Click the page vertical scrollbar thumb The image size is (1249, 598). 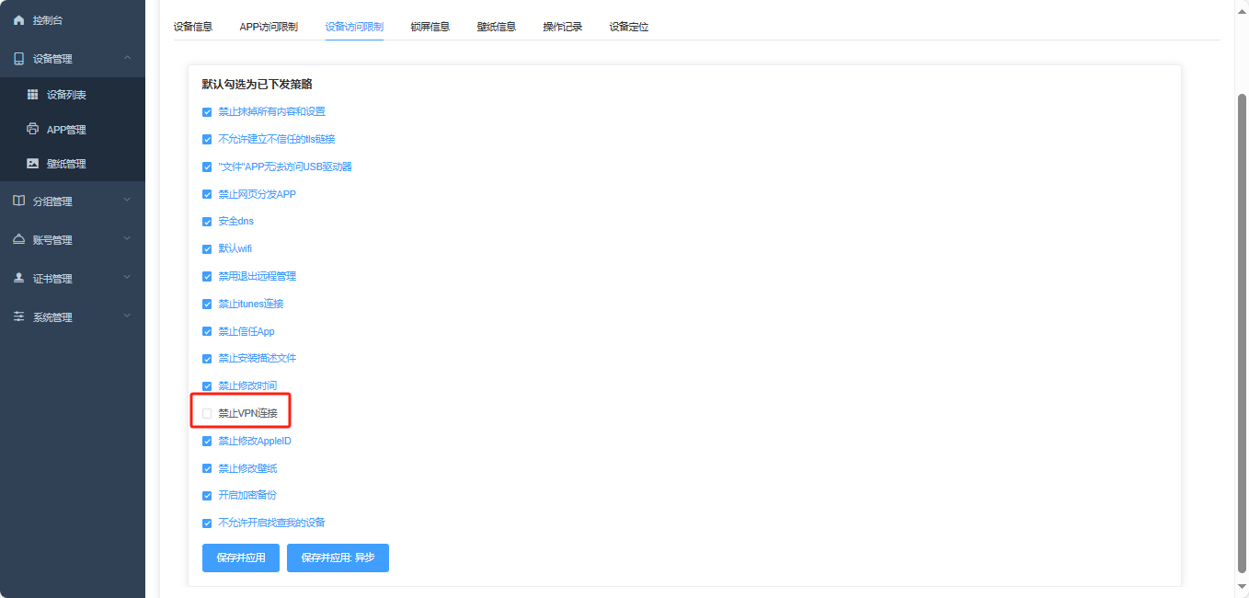coord(1242,331)
